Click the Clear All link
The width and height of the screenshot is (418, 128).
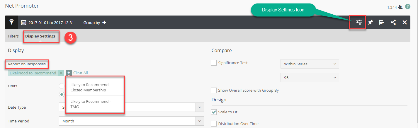coord(80,73)
